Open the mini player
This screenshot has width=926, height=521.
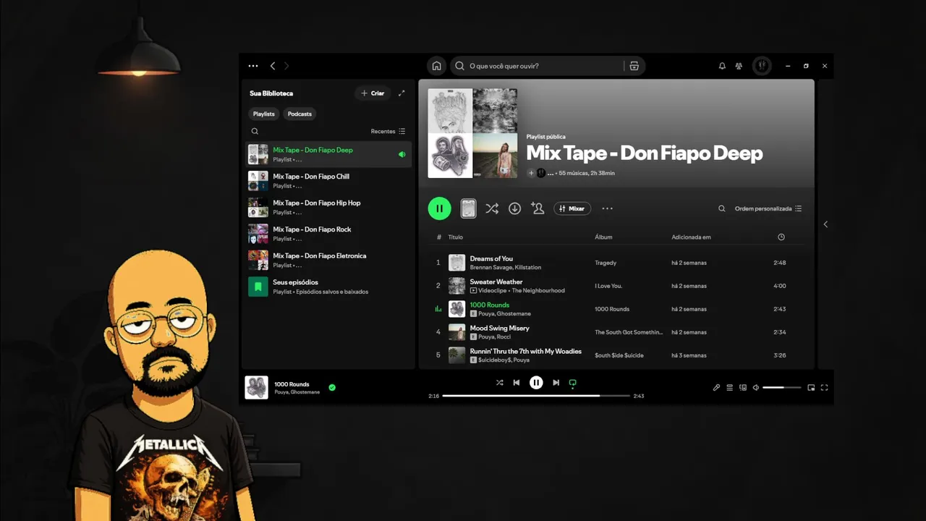point(811,388)
